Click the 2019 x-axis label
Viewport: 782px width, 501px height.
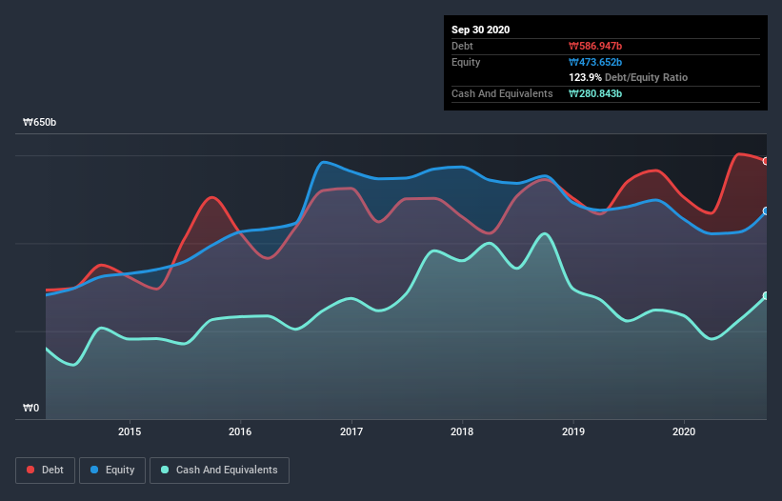click(573, 431)
